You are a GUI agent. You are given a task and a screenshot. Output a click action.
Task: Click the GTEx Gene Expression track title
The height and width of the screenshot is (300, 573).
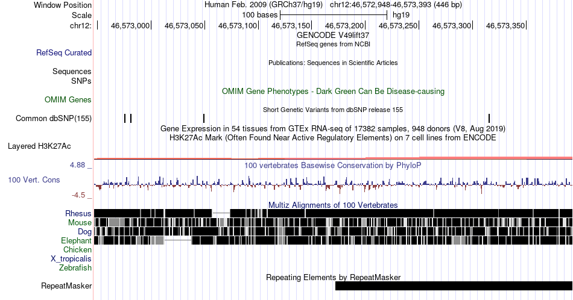click(333, 128)
